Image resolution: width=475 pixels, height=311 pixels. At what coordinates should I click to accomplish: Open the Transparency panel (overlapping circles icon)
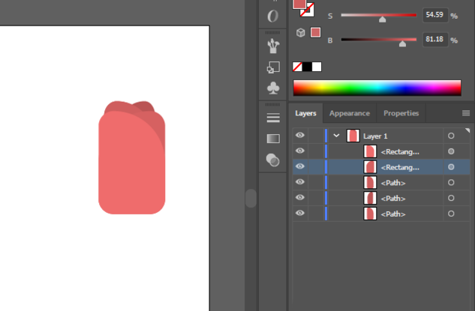coord(273,160)
